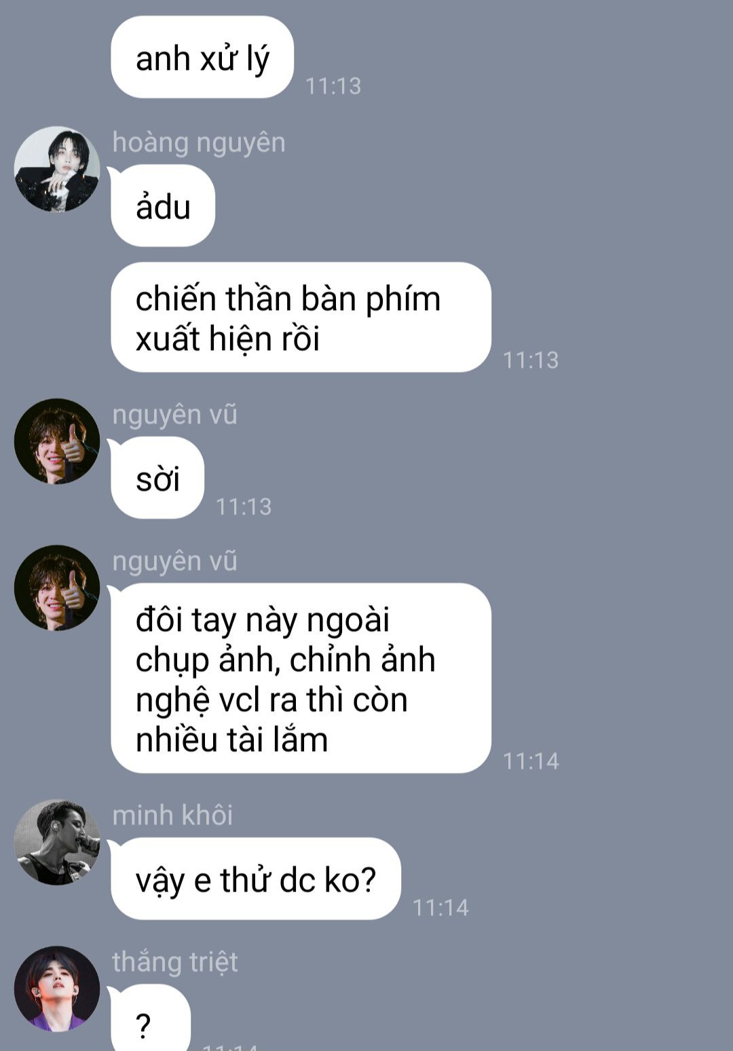Tap the 'chiến thần bàn phím xuất hiện rồi' message
The height and width of the screenshot is (1051, 733).
pyautogui.click(x=301, y=318)
